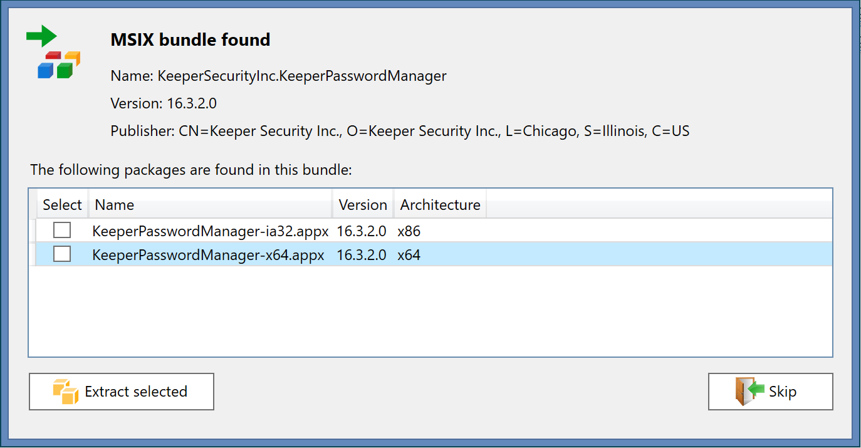Click the Publisher information text
This screenshot has height=448, width=861.
point(400,132)
